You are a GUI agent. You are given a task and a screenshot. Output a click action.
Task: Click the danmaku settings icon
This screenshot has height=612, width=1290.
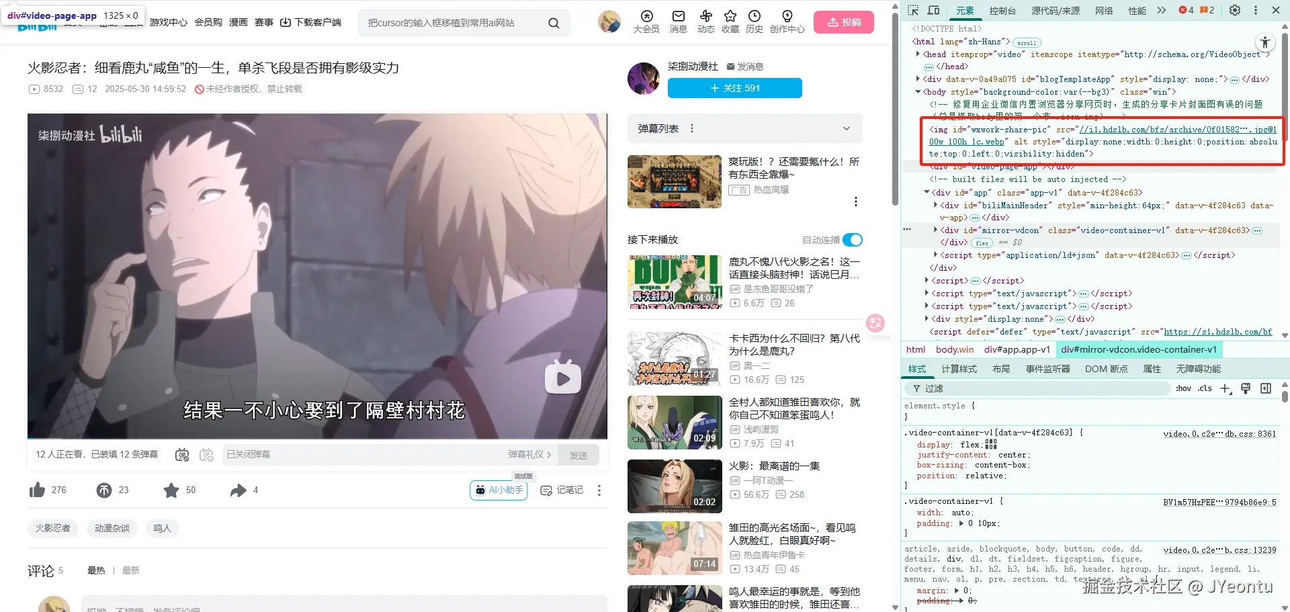[207, 455]
